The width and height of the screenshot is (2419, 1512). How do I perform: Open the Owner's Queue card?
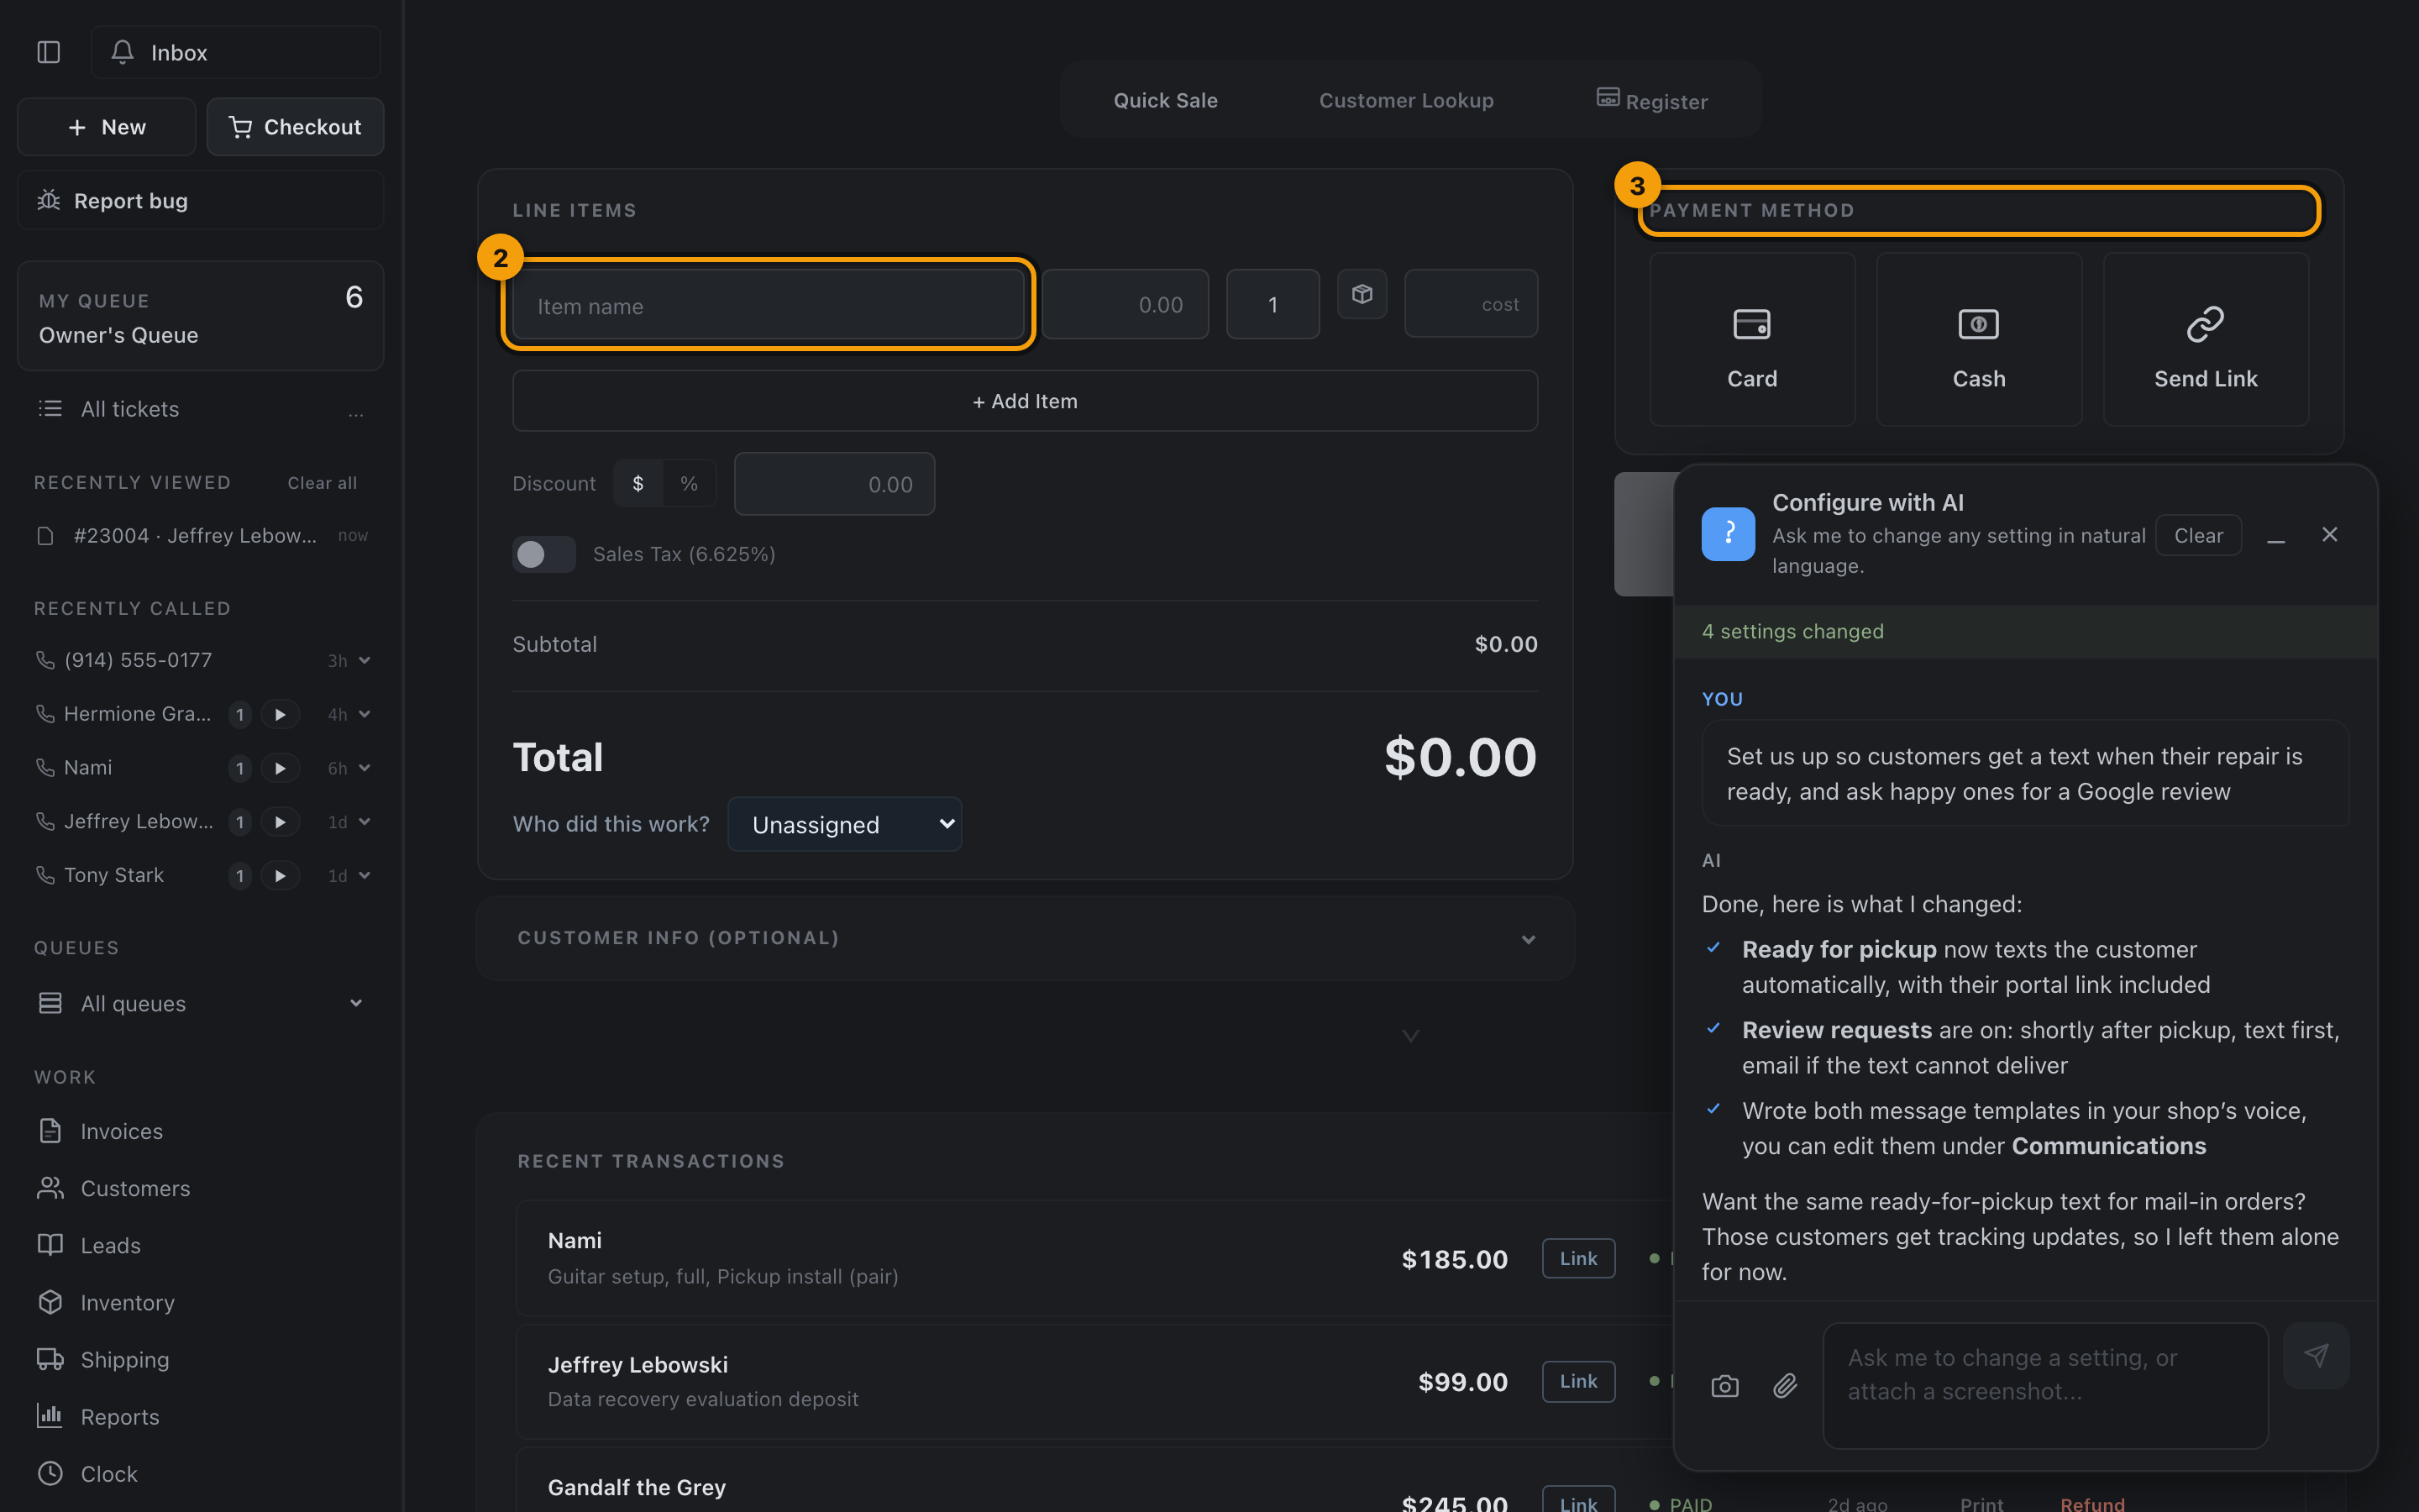pyautogui.click(x=200, y=316)
